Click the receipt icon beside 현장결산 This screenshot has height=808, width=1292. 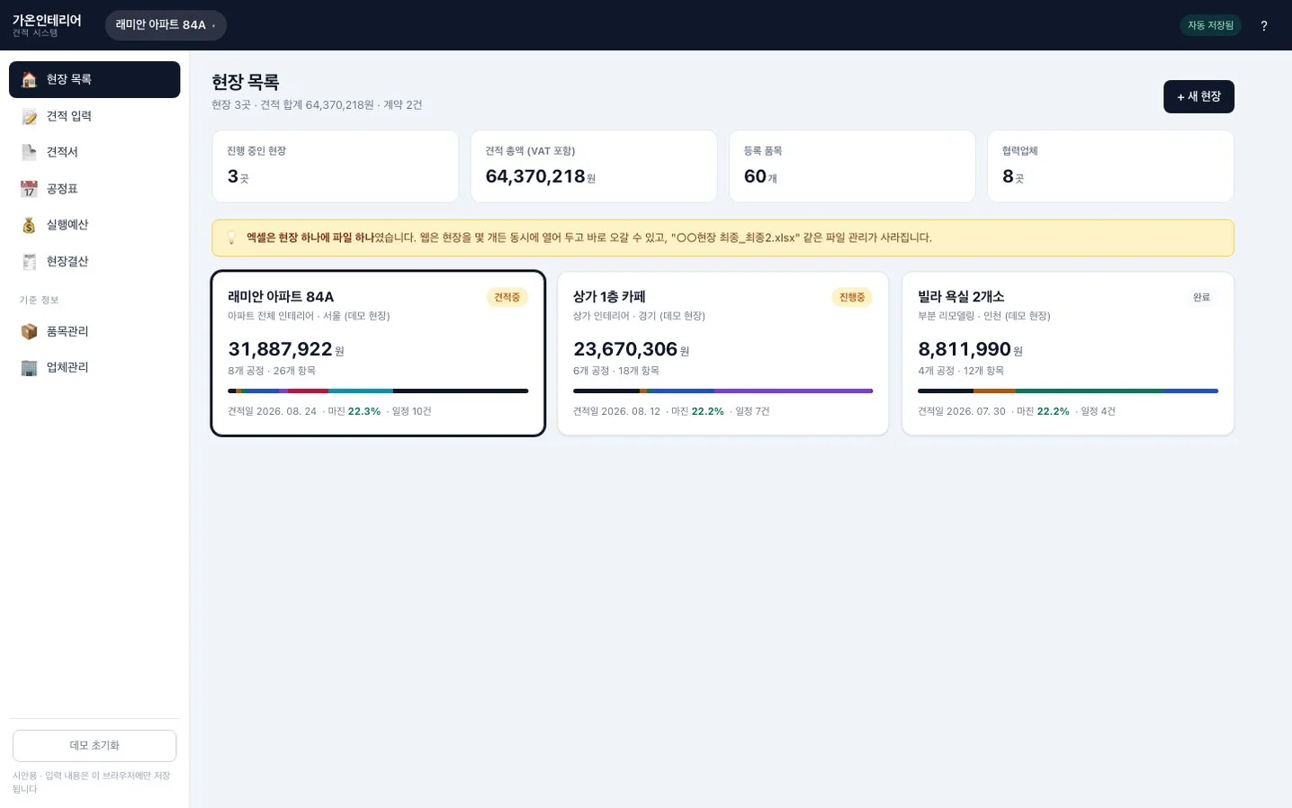click(x=29, y=262)
